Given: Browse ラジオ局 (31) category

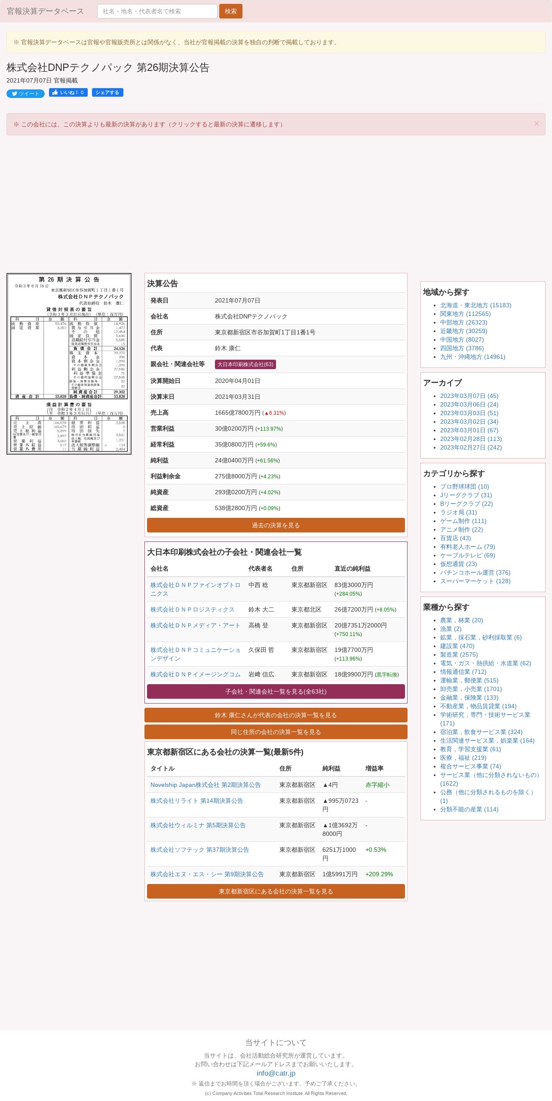Looking at the screenshot, I should [x=458, y=512].
